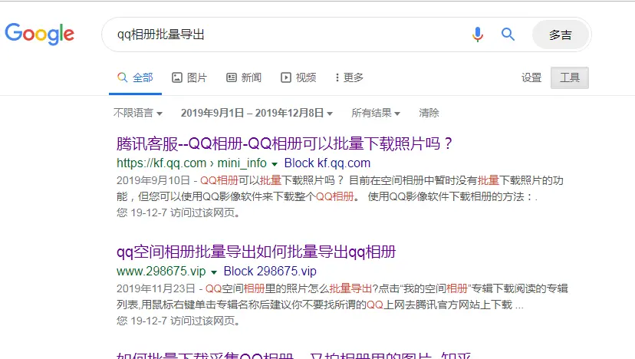Viewport: 635px width, 359px height.
Task: Click the voice search microphone icon
Action: [478, 35]
